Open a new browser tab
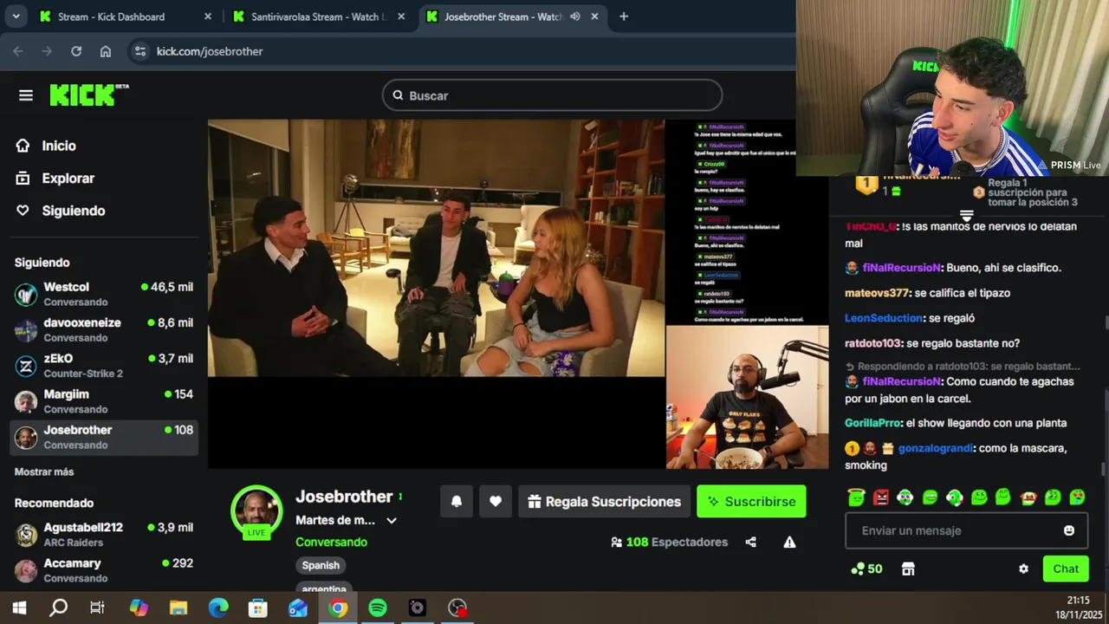 pos(623,16)
